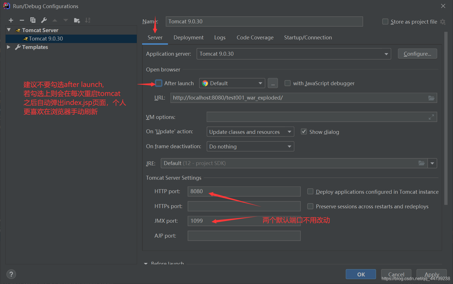
Task: Sort configurations alphabetically icon
Action: [x=88, y=20]
